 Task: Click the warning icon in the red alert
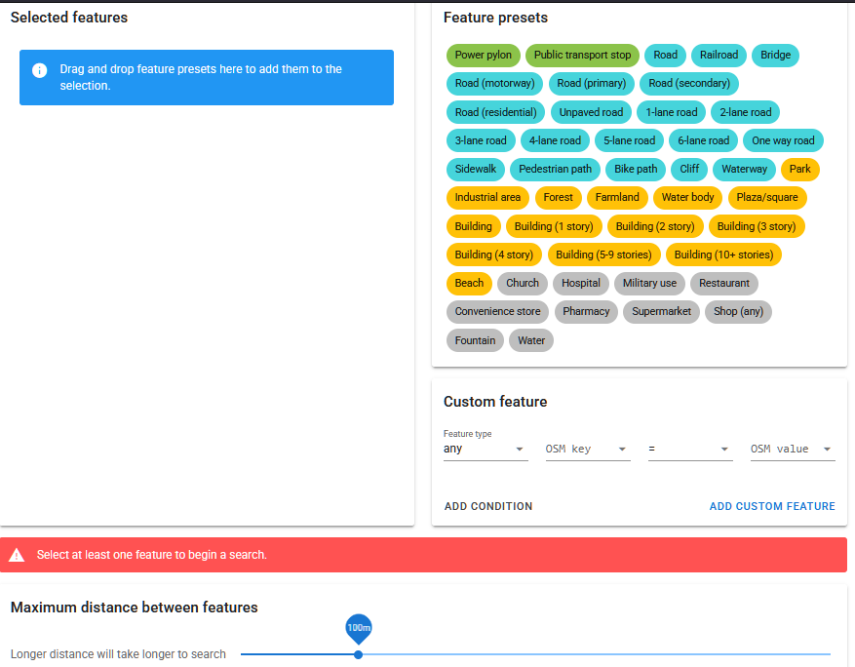[17, 555]
